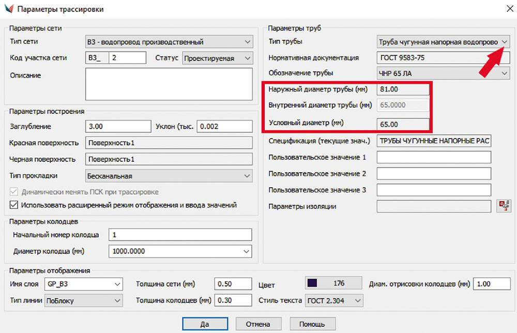Click the Начальный номер колодца field
The image size is (517, 333).
click(180, 235)
